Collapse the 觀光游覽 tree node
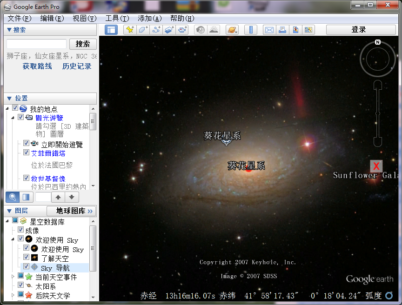This screenshot has height=305, width=402. (13, 118)
